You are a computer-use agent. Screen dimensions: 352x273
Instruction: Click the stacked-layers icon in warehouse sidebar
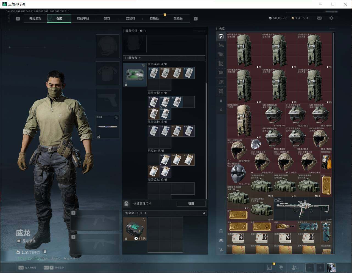click(x=221, y=241)
